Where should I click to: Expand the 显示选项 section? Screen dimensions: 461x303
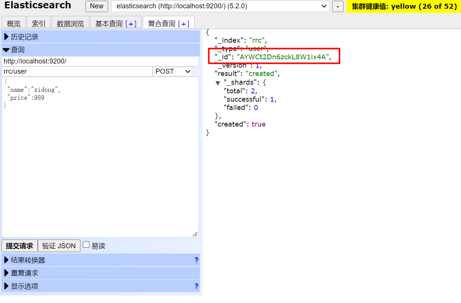point(101,286)
